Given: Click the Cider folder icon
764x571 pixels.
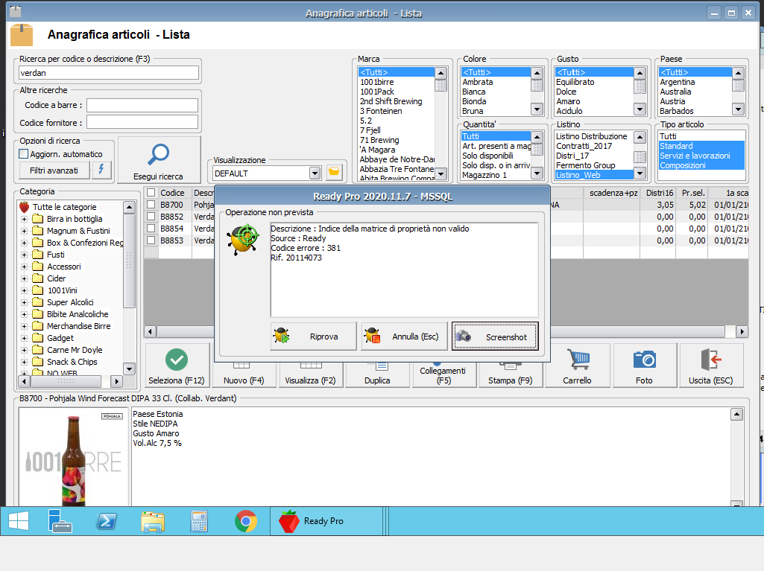Looking at the screenshot, I should click(x=37, y=278).
